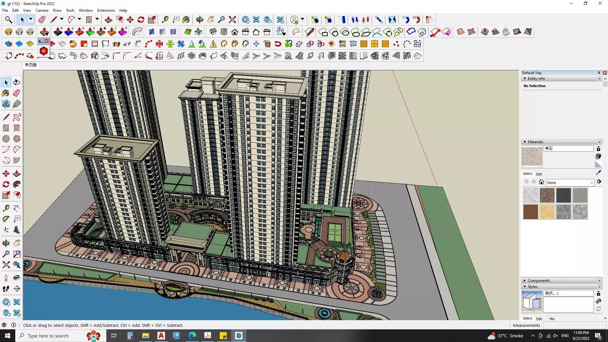Activate the Sandbox Drape tool
Screen dimensions: 608x342
coord(506,32)
